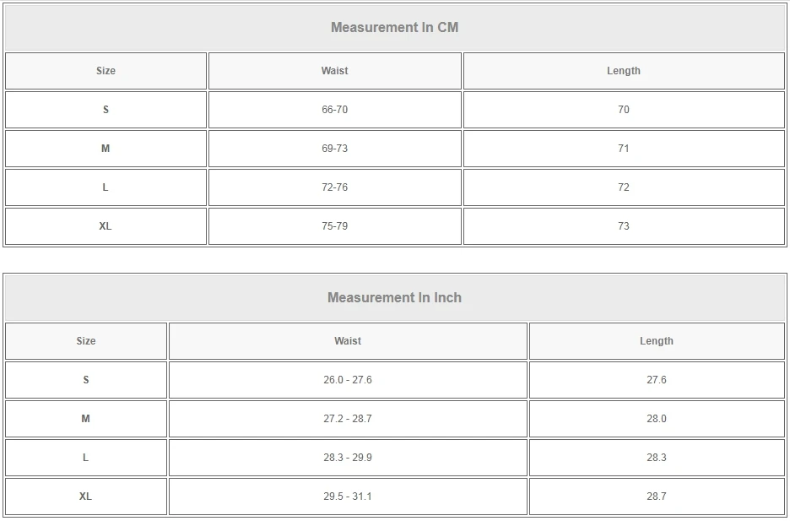Screen dimensions: 790x521
Task: Click the Size header in Inch table
Action: [x=86, y=341]
